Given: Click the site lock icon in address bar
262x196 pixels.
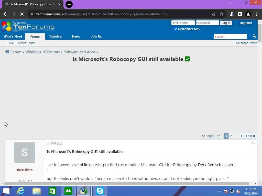Looking at the screenshot, I should pyautogui.click(x=32, y=14).
